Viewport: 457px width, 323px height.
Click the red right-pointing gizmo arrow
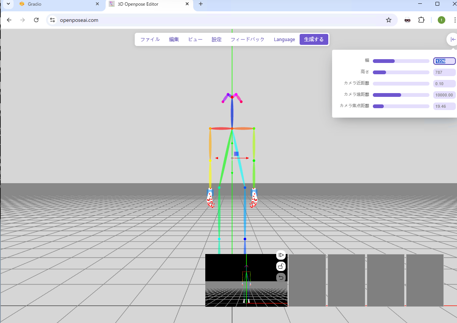[247, 158]
